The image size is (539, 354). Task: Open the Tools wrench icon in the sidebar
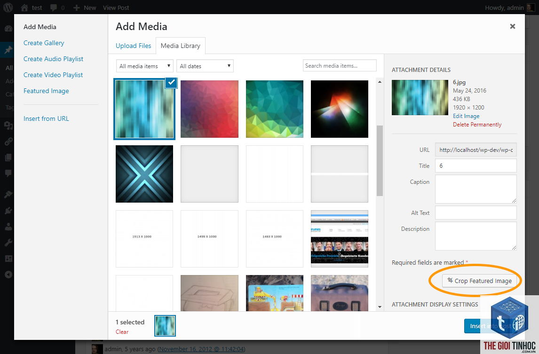(x=8, y=243)
